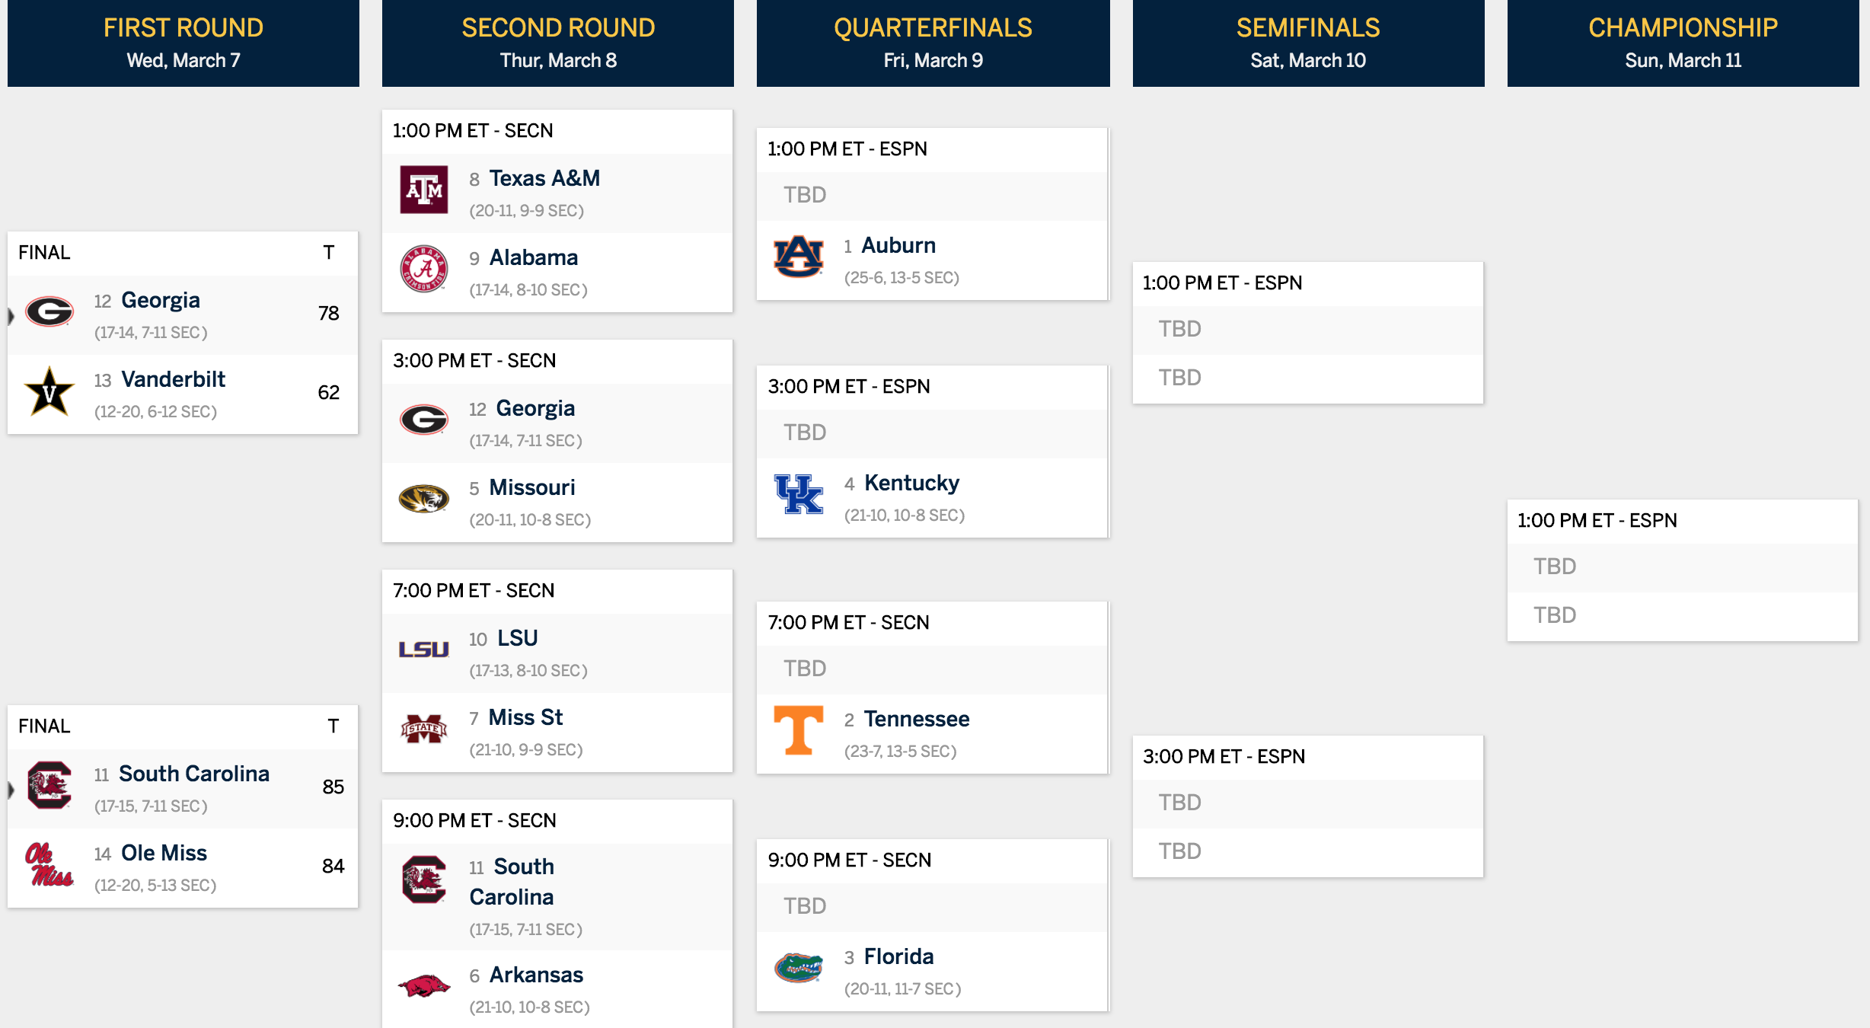Open the Arkansas team link

click(536, 975)
